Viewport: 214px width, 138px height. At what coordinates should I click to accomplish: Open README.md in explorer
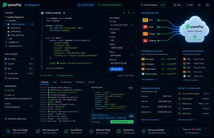12,42
